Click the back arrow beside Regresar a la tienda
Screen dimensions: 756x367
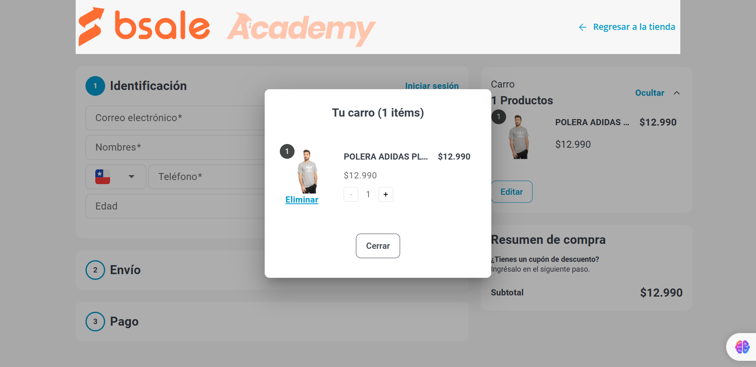click(583, 27)
